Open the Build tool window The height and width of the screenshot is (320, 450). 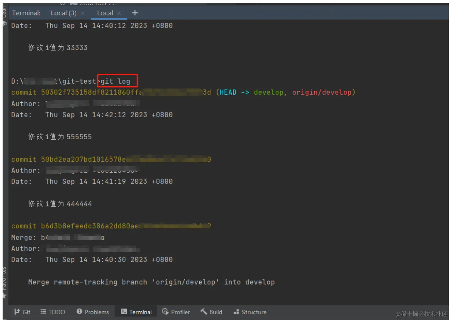pos(211,312)
